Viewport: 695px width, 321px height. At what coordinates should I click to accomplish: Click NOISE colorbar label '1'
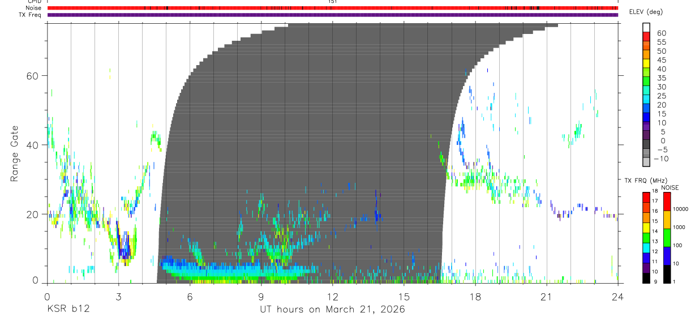pyautogui.click(x=674, y=281)
